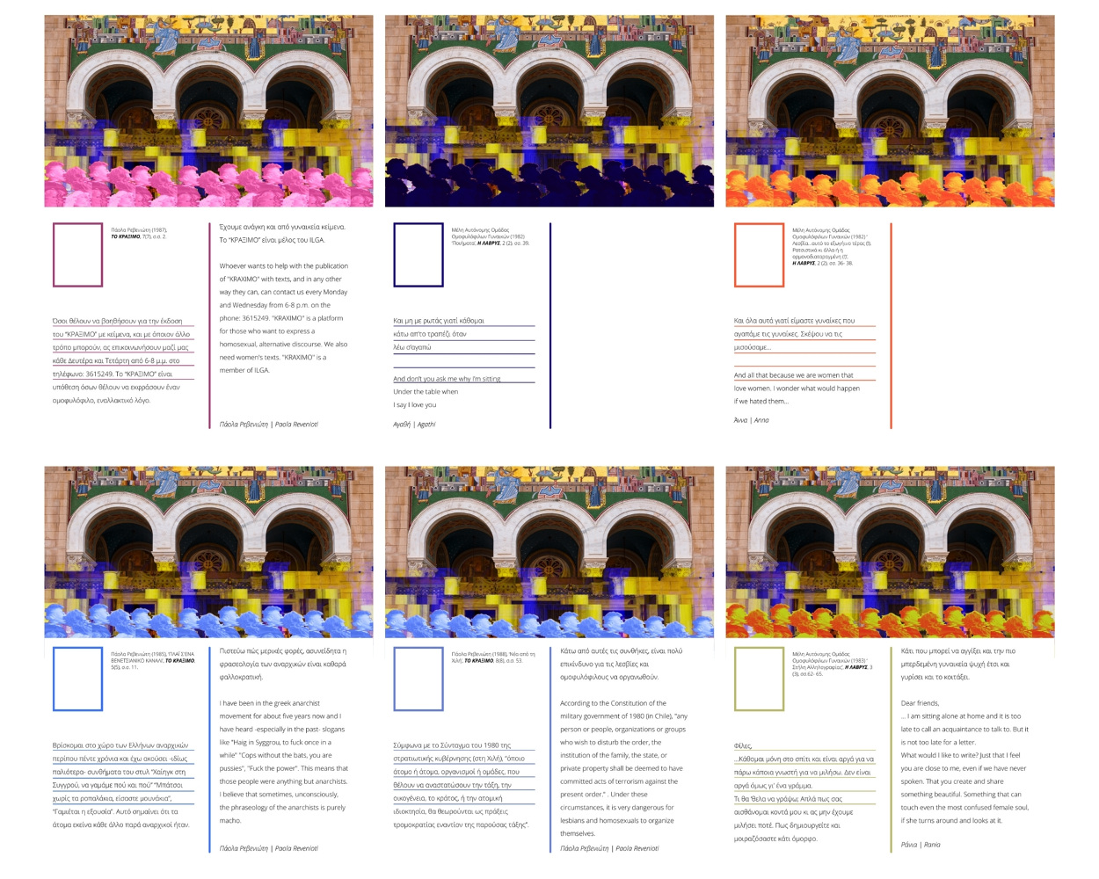Image resolution: width=1099 pixels, height=879 pixels.
Task: Click the paragraph 'According to the Constitution of the'
Action: coord(624,768)
